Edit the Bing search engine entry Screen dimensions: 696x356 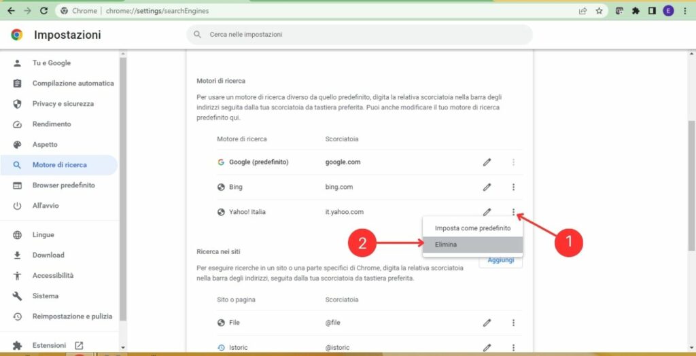487,188
